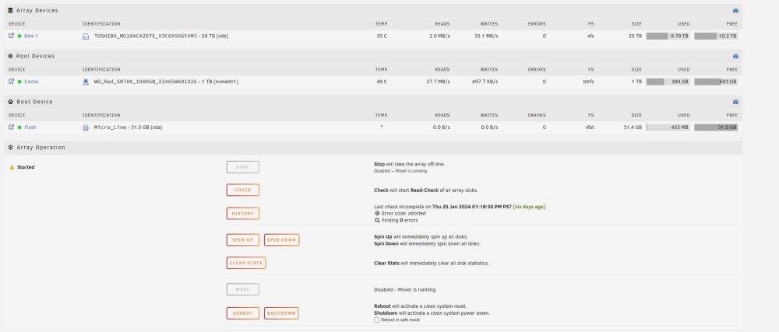Click the warning triangle next to Started

point(12,167)
